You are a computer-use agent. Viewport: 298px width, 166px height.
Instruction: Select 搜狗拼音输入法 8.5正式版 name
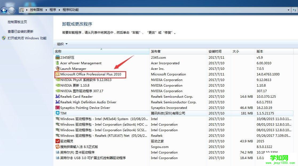coord(79,147)
